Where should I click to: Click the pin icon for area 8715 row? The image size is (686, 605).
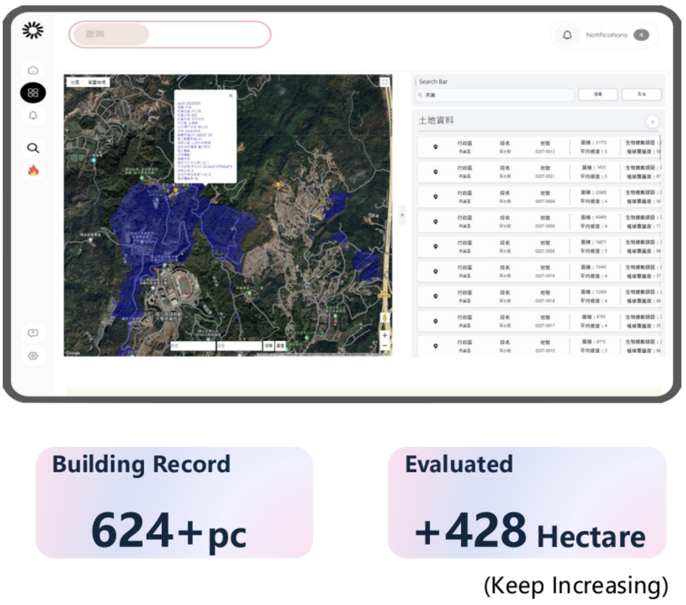click(436, 346)
